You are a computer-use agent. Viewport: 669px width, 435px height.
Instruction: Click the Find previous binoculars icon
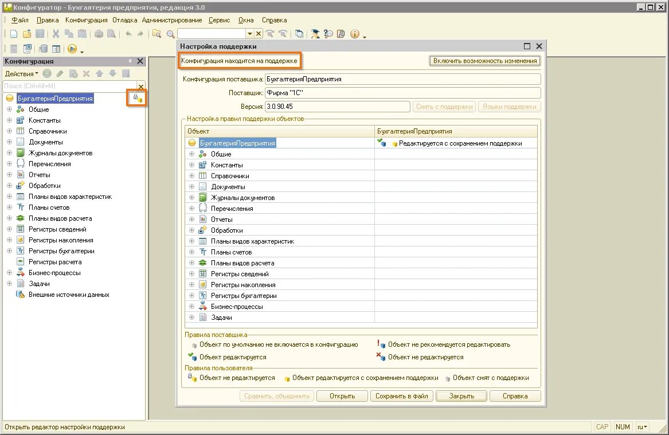click(x=283, y=34)
